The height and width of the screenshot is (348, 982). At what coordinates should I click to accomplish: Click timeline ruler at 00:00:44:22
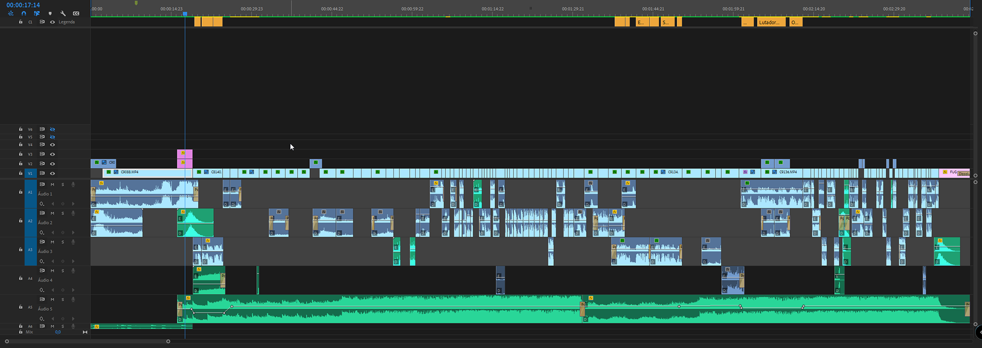coord(332,9)
